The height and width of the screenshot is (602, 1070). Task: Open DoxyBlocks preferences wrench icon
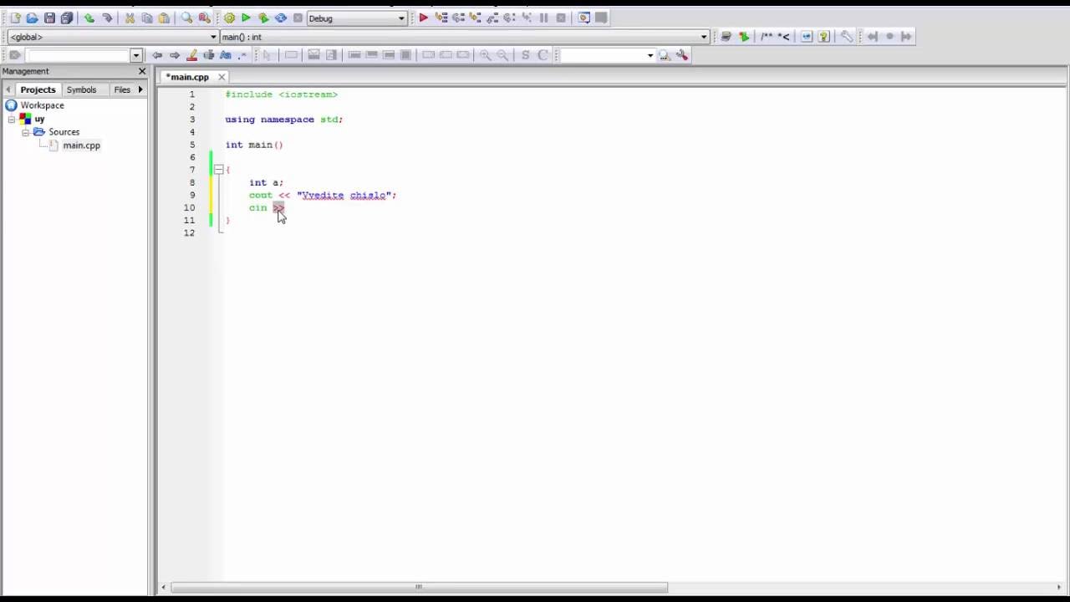847,36
